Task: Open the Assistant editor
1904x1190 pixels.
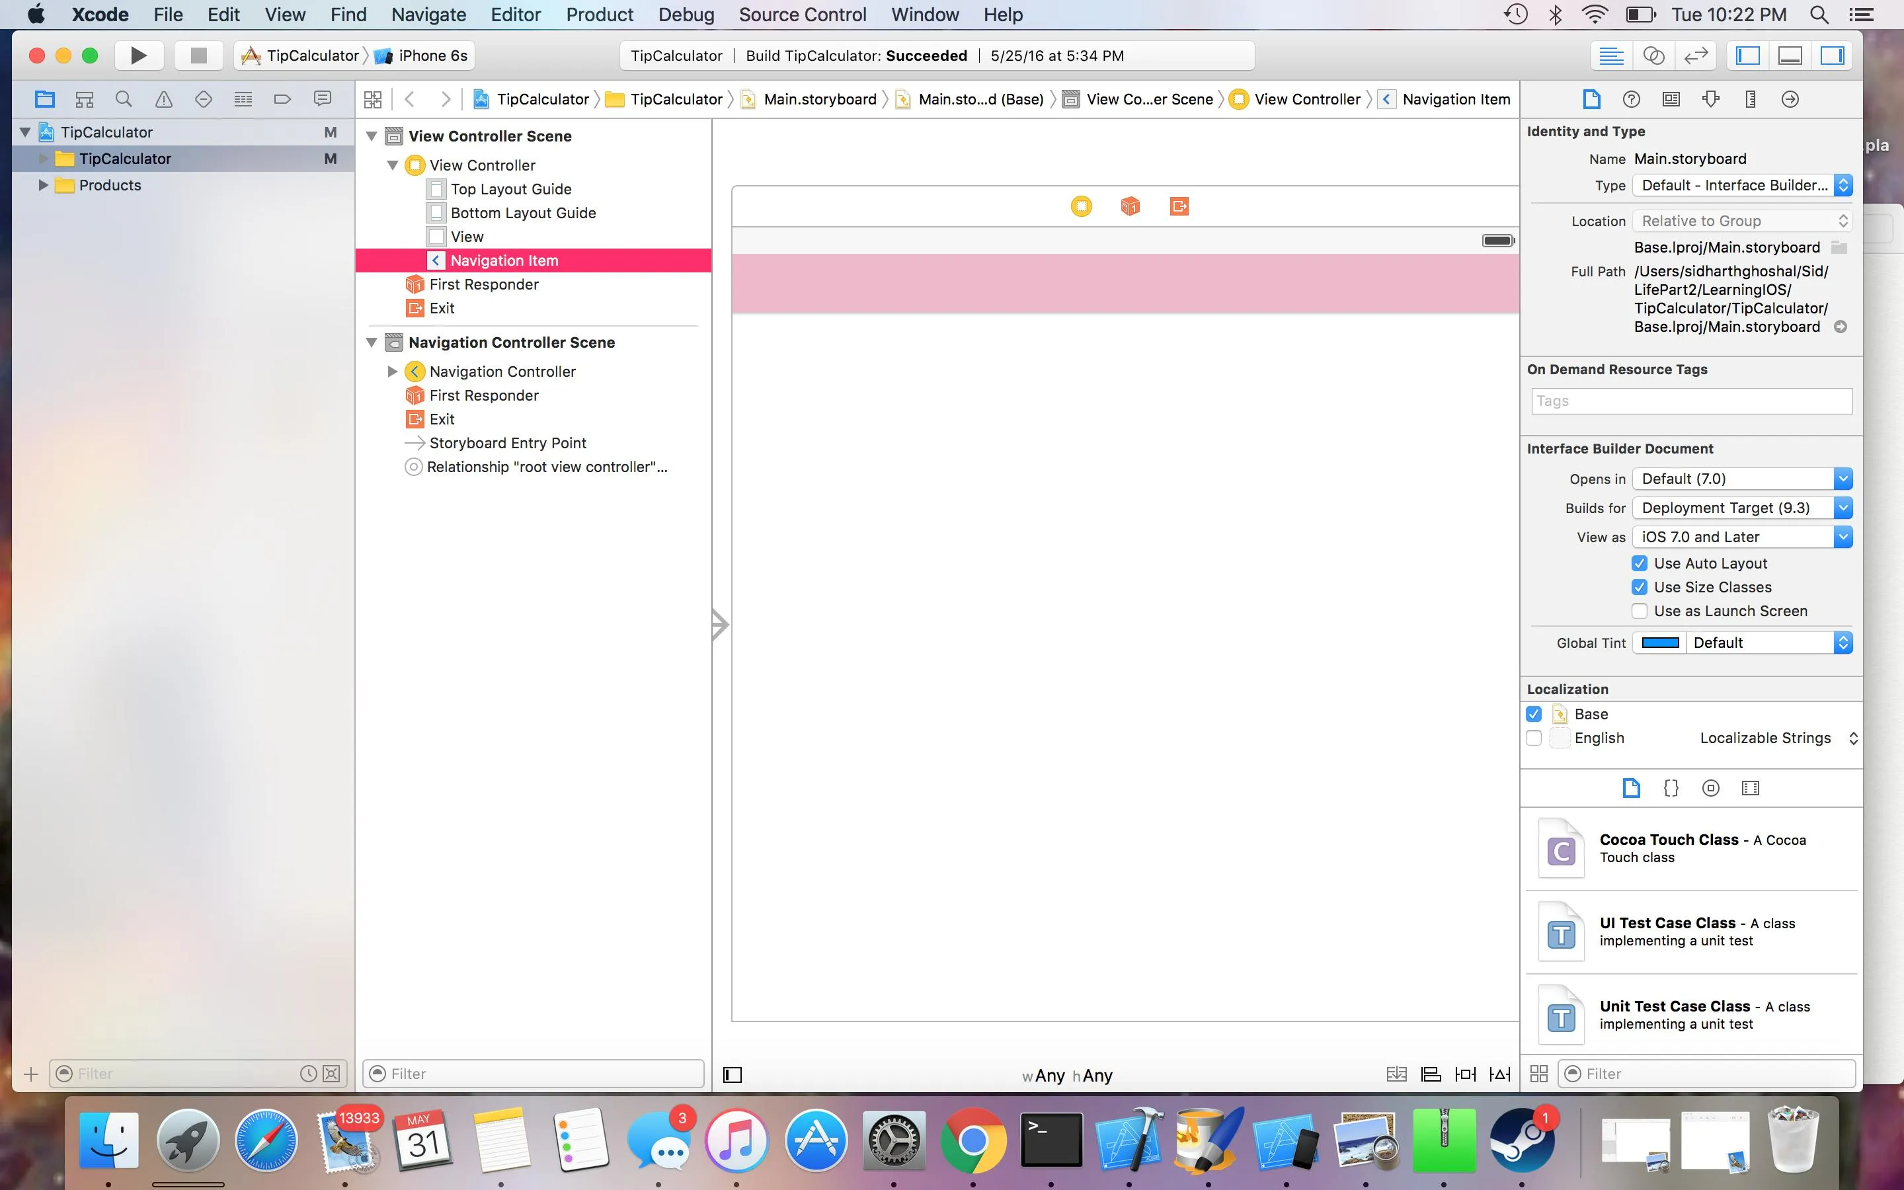Action: (1653, 55)
